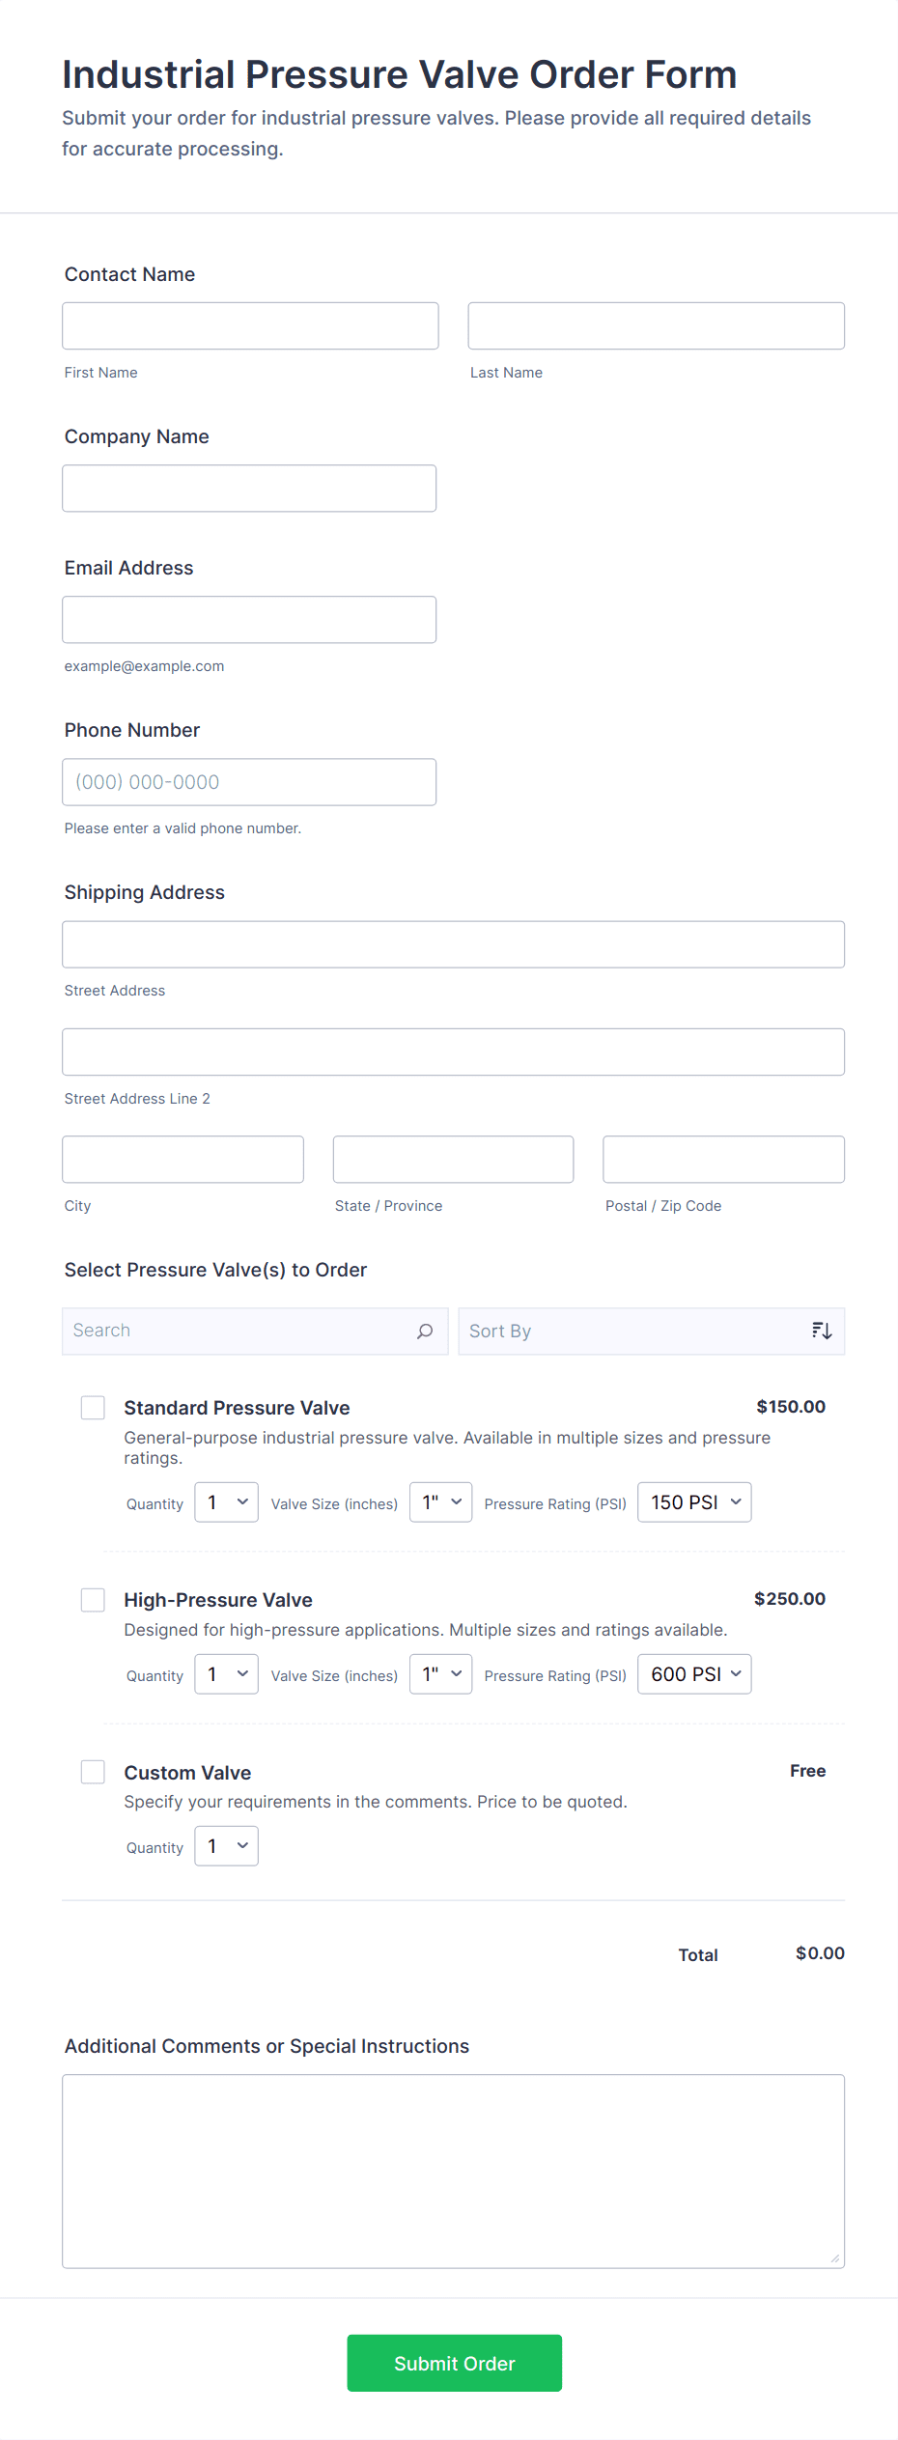The width and height of the screenshot is (898, 2440).
Task: Tick the Custom Valve checkbox
Action: [93, 1772]
